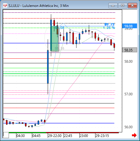Click the 57.00 price axis label
Image resolution: width=140 pixels, height=141 pixels.
click(x=129, y=94)
